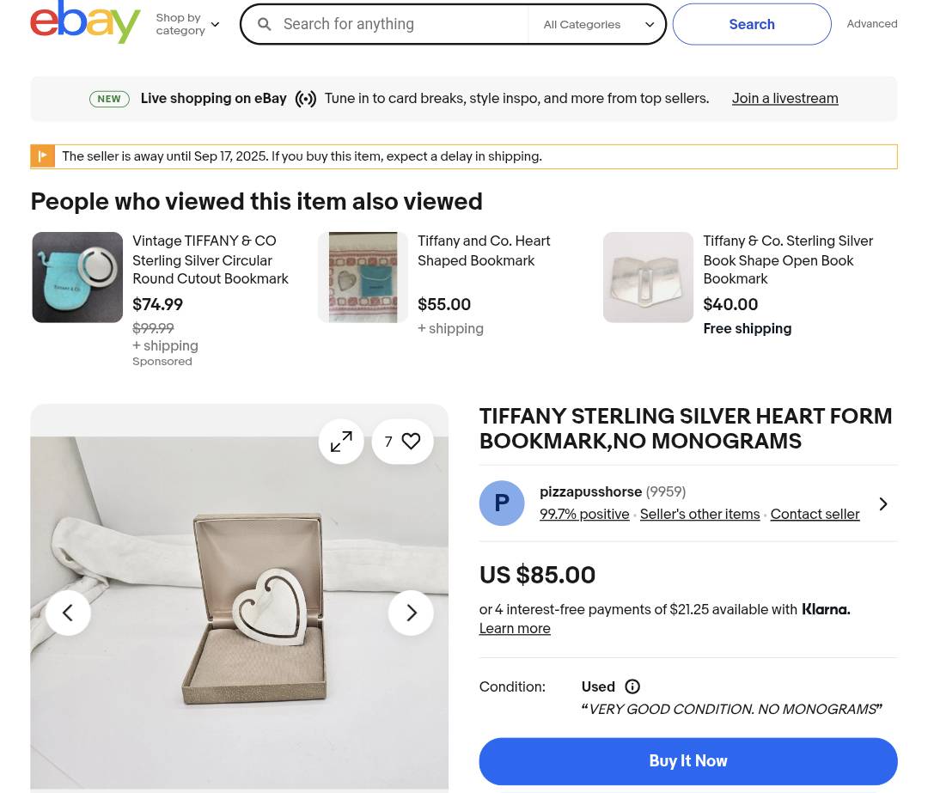
Task: Open Vintage Tiffany Circular Bookmark thumbnail
Action: coord(77,278)
